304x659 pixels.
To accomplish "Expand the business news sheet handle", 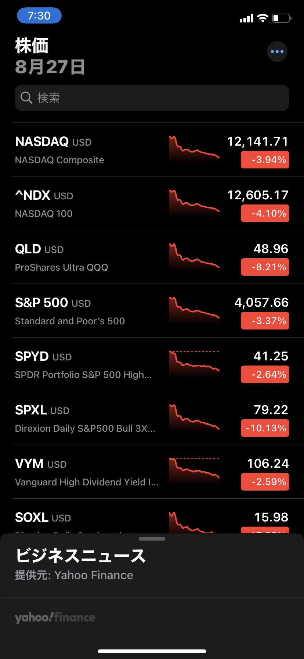I will 152,539.
